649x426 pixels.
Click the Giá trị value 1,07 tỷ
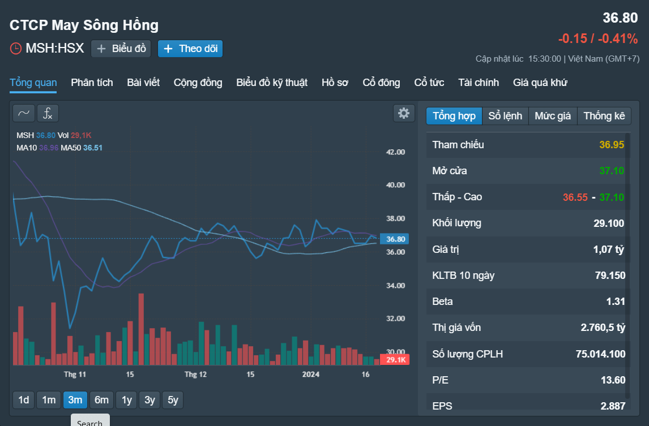[x=608, y=249]
